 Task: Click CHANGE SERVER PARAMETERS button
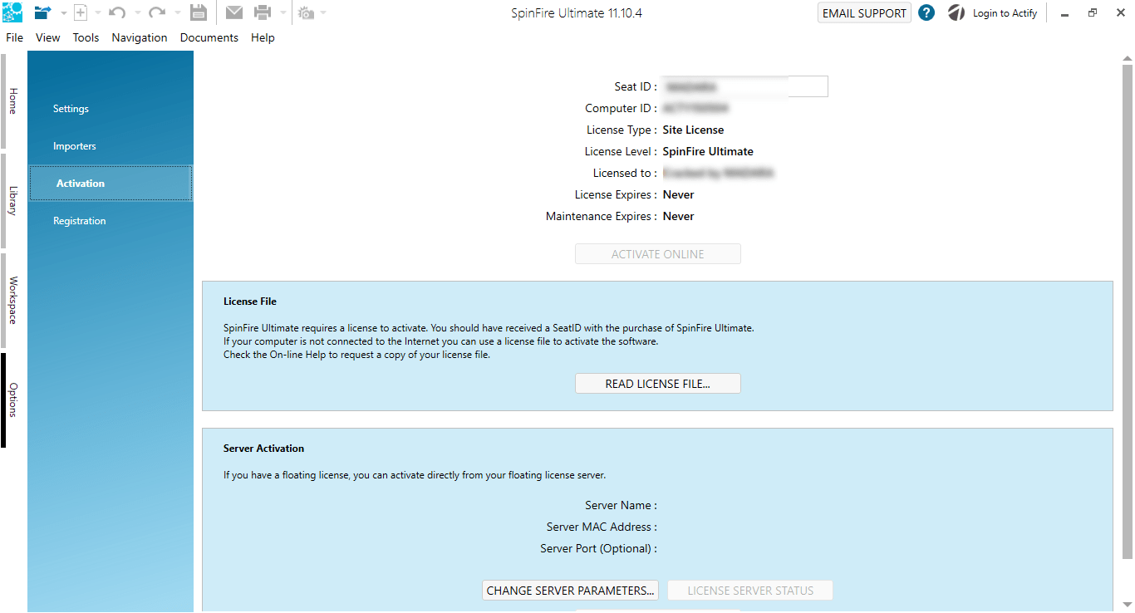(x=570, y=591)
